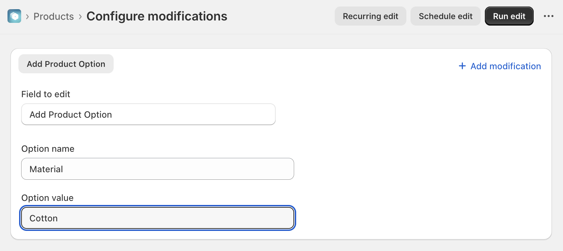563x251 pixels.
Task: Click the app logo icon
Action: [x=14, y=16]
